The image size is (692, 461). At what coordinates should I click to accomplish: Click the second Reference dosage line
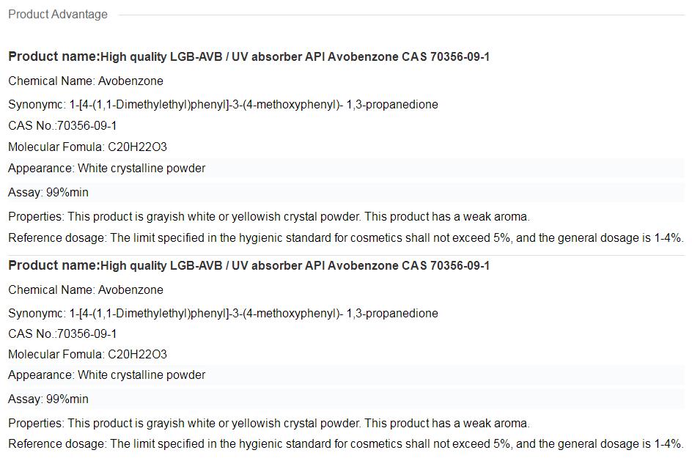click(x=345, y=443)
